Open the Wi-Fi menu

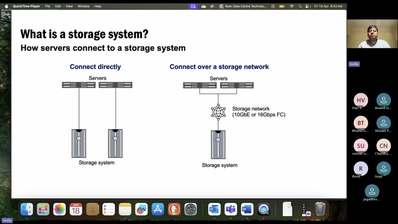pos(292,6)
